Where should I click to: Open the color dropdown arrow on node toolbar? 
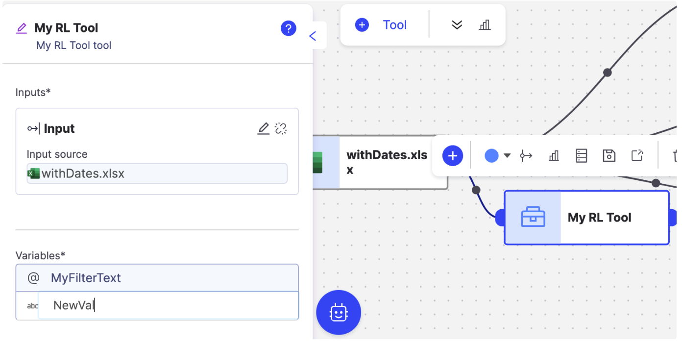[x=507, y=156]
